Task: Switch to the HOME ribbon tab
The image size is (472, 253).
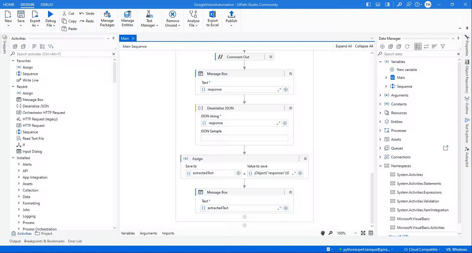Action: [x=9, y=5]
